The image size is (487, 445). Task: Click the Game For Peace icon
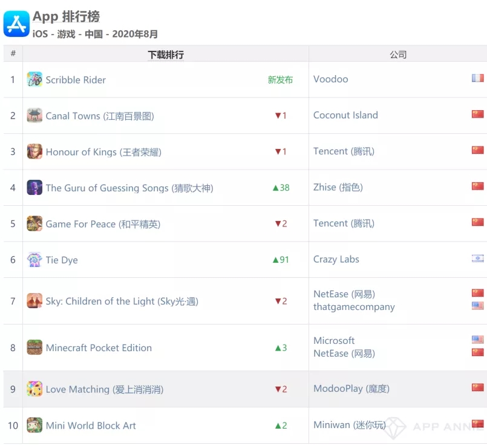point(34,224)
